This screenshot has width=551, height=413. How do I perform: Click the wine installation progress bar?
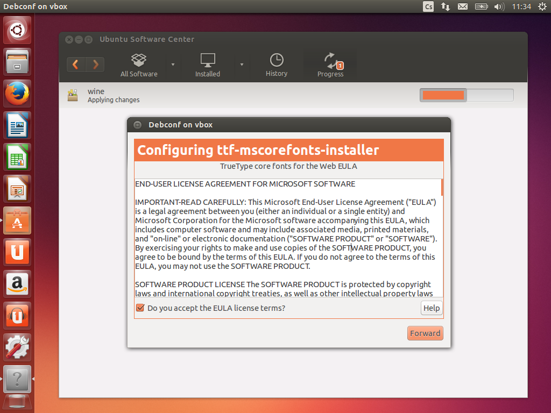(466, 95)
